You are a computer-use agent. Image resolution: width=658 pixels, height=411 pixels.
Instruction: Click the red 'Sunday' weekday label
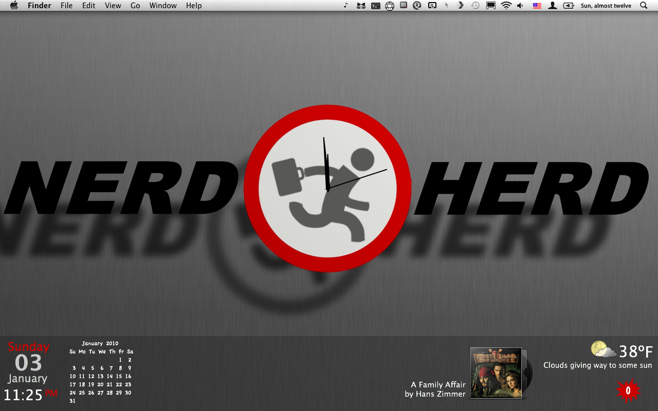[29, 347]
